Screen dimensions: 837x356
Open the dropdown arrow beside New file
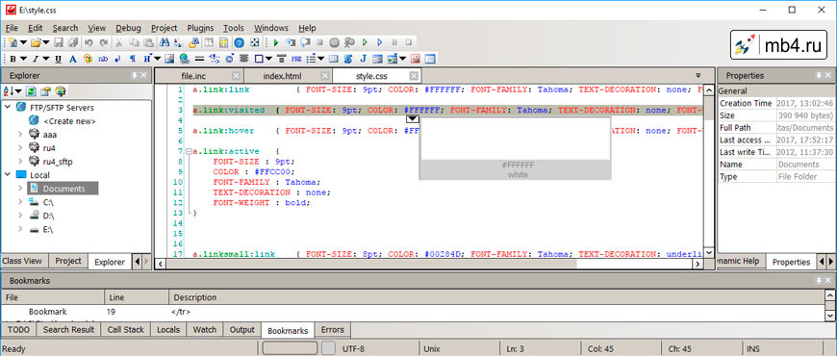pyautogui.click(x=23, y=42)
